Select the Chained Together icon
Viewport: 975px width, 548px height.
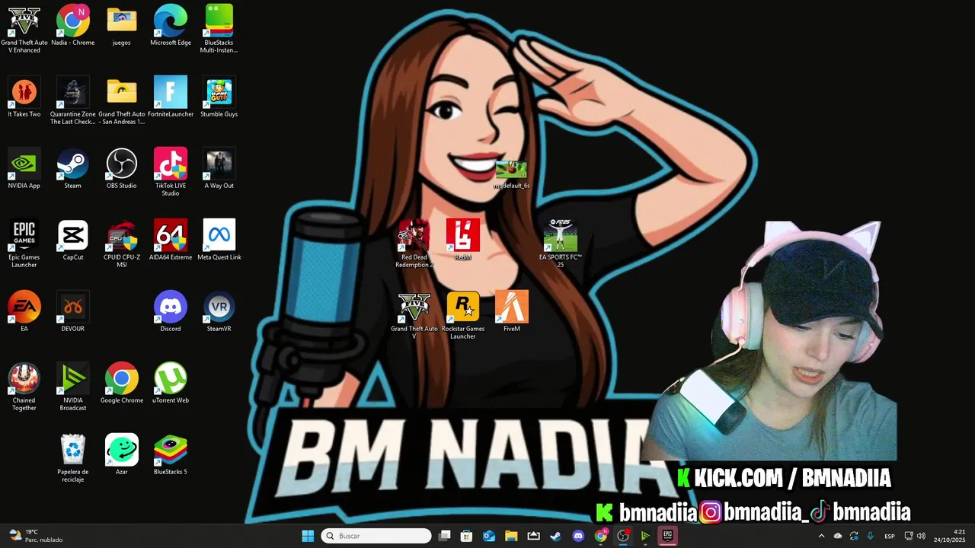click(24, 387)
